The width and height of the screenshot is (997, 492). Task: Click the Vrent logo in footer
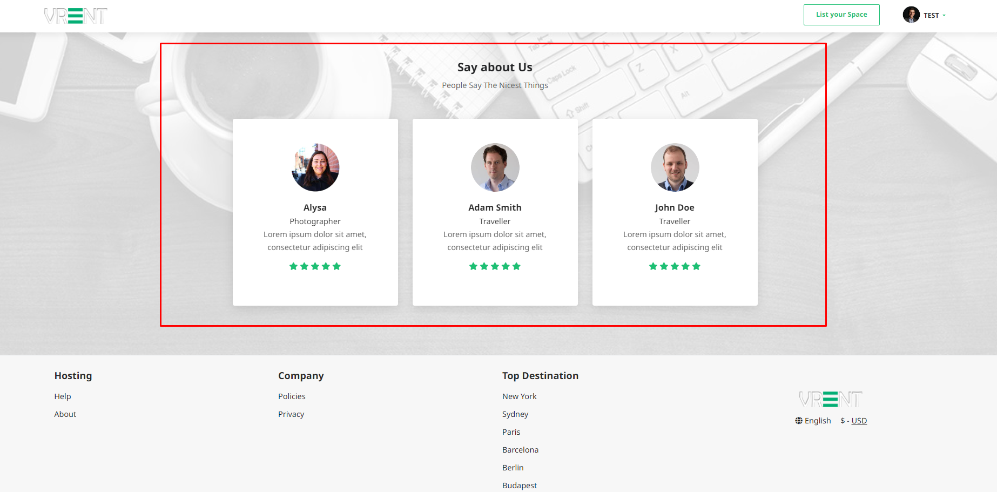click(830, 400)
